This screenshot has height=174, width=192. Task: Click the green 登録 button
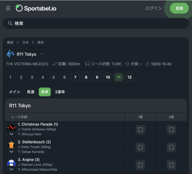point(179,8)
